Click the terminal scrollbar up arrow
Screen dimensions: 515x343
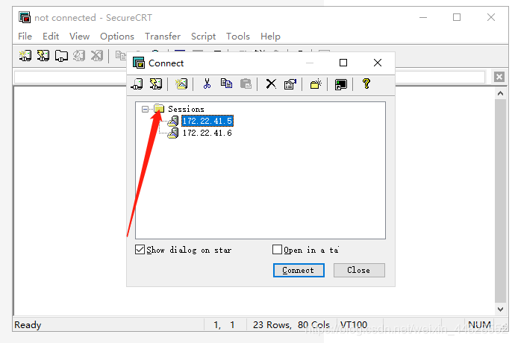[500, 93]
